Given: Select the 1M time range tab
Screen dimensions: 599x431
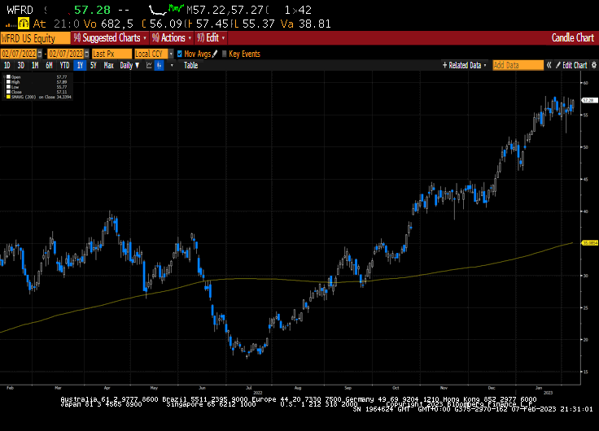Looking at the screenshot, I should pyautogui.click(x=35, y=65).
